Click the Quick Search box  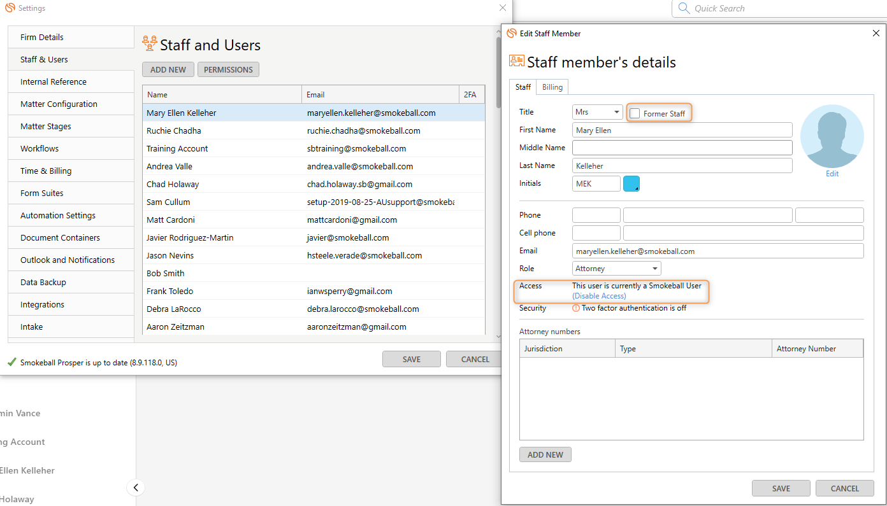tap(780, 8)
